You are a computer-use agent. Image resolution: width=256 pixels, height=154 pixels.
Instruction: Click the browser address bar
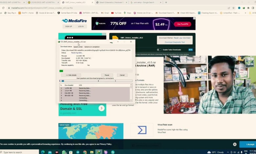pyautogui.click(x=114, y=8)
